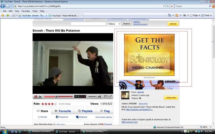The image size is (215, 134).
Task: Open a new blank tab
Action: pyautogui.click(x=81, y=16)
